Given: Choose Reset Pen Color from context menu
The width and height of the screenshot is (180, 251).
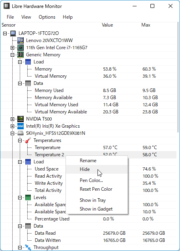Looking at the screenshot, I should [x=97, y=189].
